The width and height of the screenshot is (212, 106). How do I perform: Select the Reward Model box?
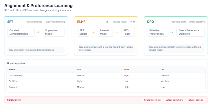click(x=105, y=32)
